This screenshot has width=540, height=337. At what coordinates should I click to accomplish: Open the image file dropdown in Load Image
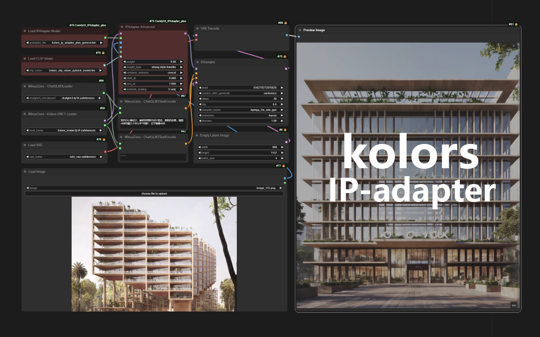pos(155,188)
